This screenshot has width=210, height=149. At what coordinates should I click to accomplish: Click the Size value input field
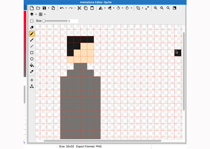click(73, 21)
